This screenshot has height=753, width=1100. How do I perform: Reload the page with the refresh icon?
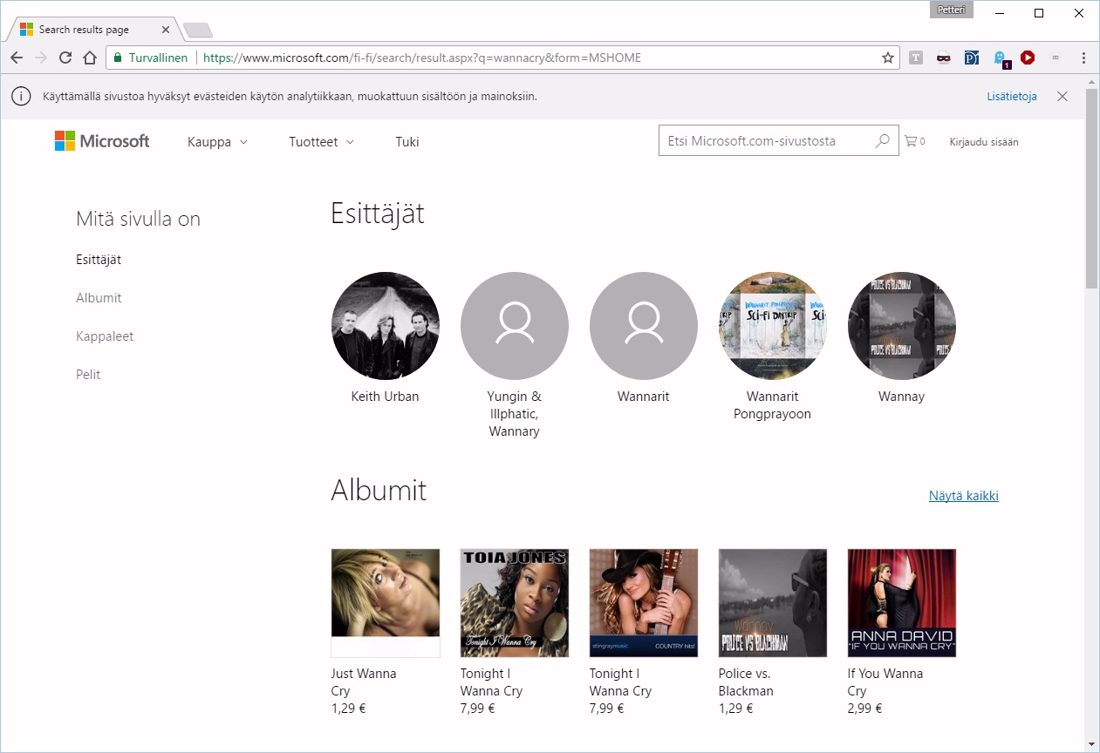pyautogui.click(x=65, y=58)
